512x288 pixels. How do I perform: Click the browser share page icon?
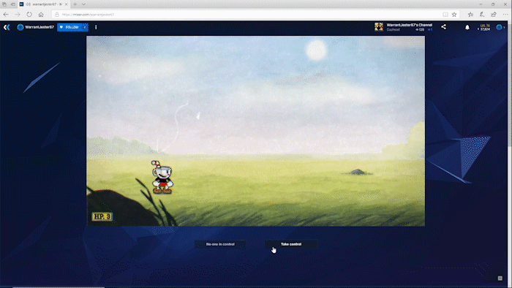click(494, 15)
